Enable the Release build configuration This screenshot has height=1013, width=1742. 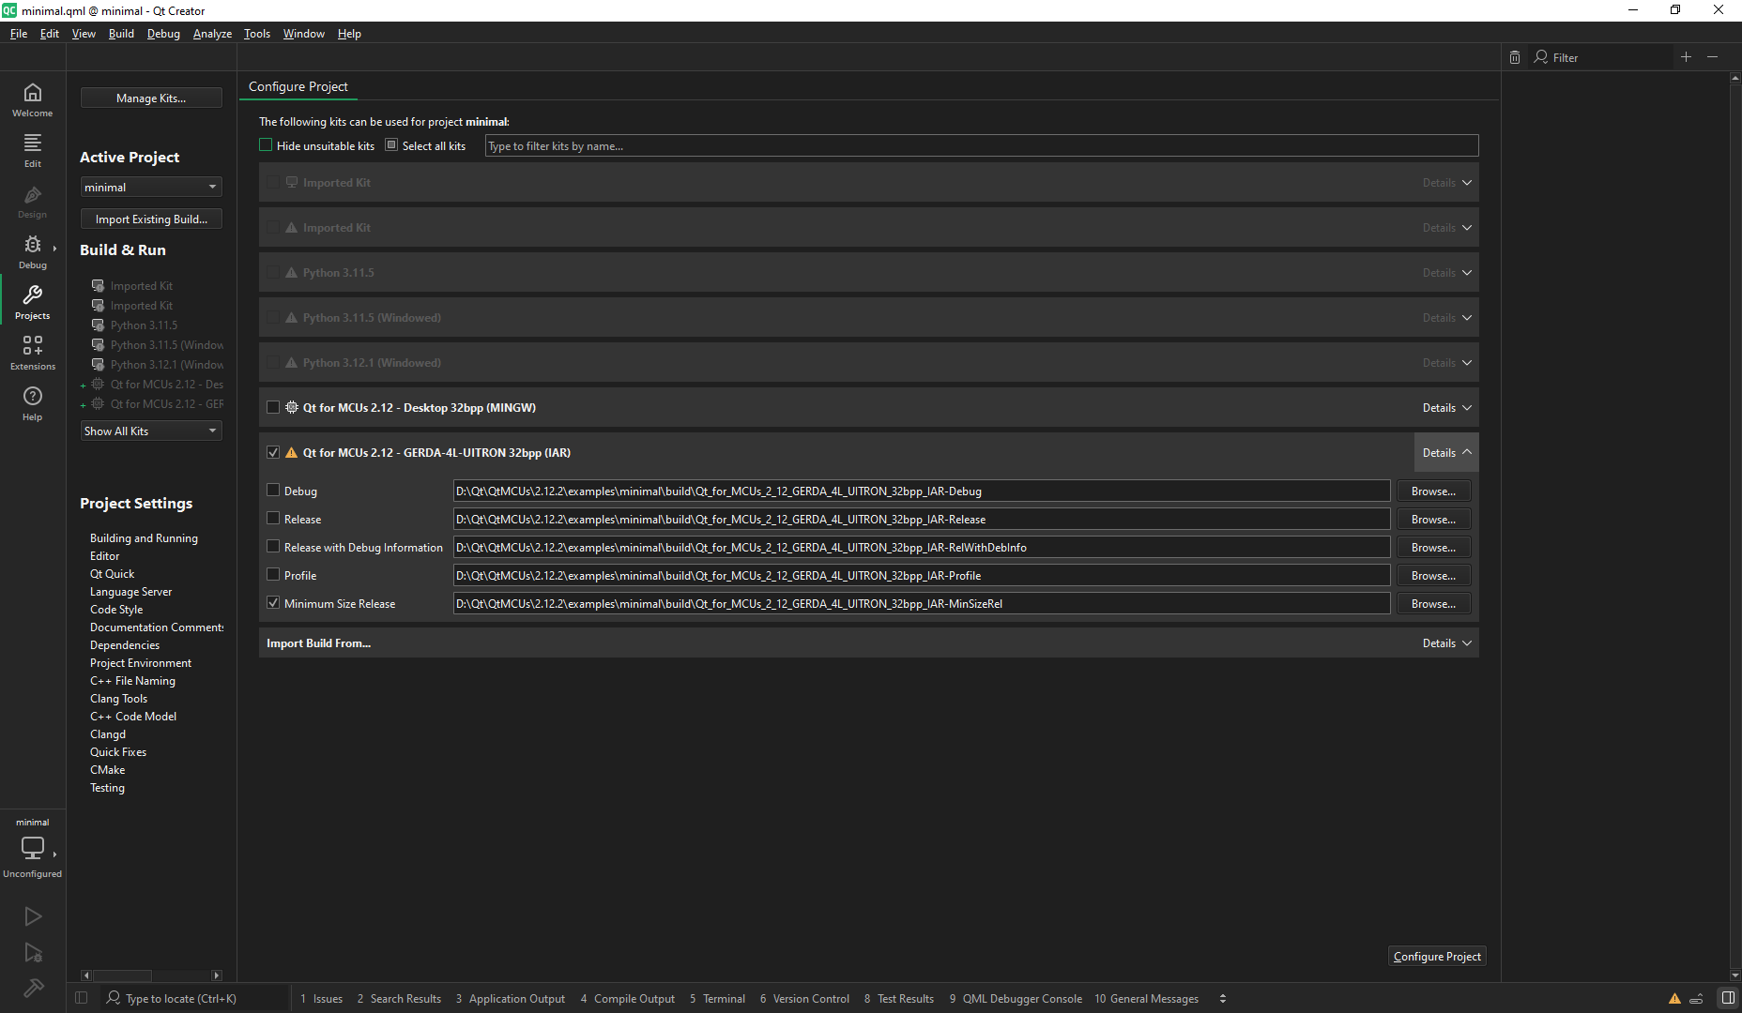[273, 518]
